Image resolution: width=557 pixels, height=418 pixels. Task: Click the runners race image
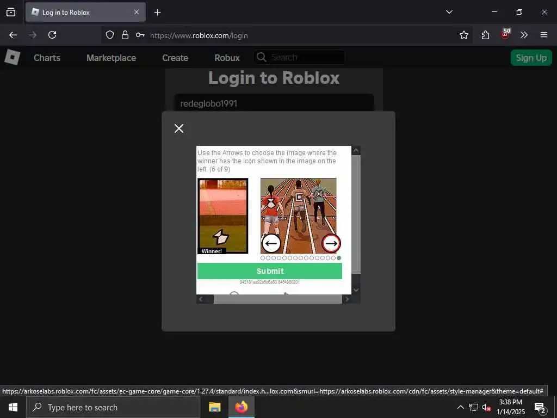click(x=299, y=216)
